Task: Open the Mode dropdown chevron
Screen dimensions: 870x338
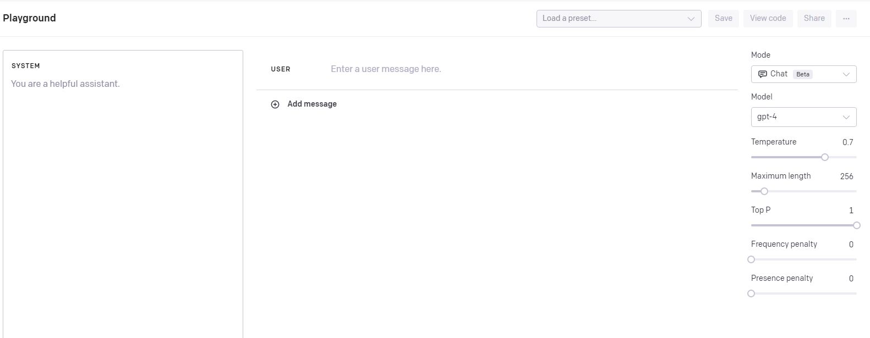Action: pyautogui.click(x=846, y=74)
